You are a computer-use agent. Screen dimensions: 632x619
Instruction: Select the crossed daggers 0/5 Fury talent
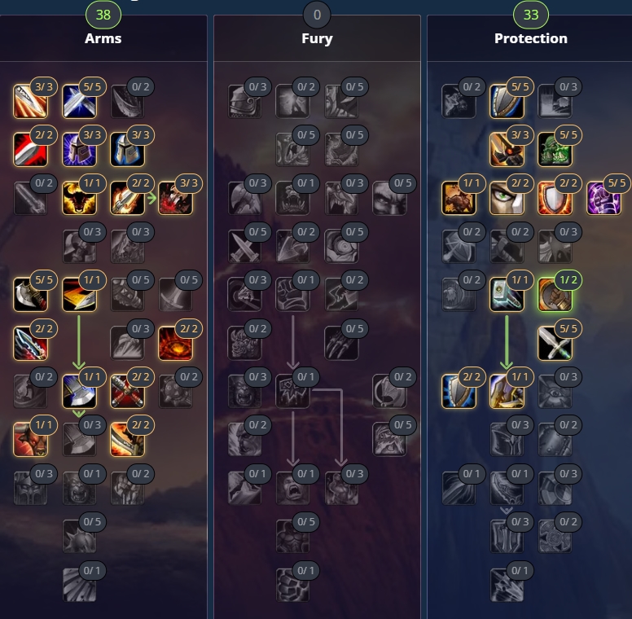point(244,246)
